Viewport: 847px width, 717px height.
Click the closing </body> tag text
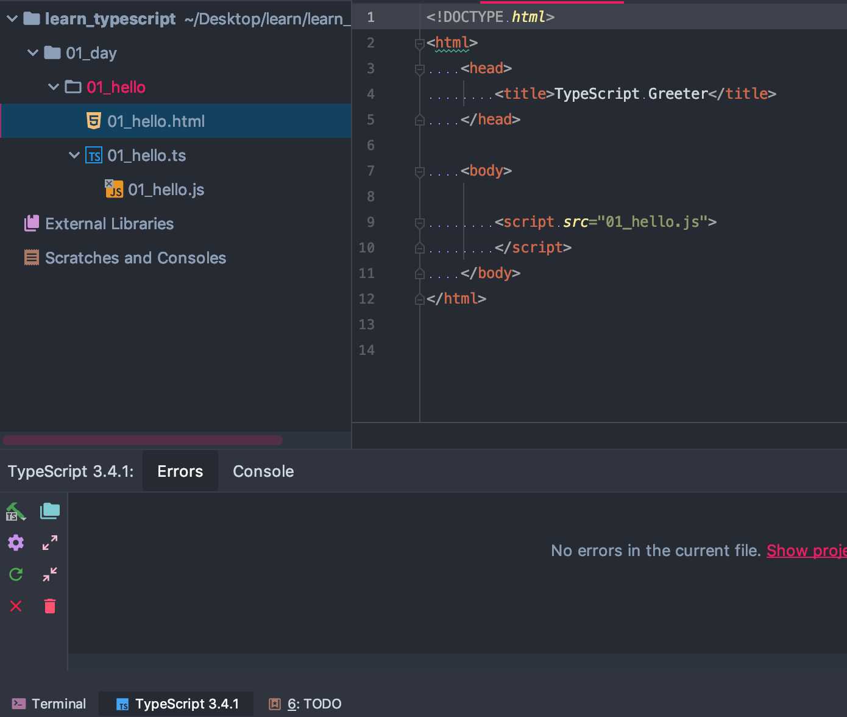pyautogui.click(x=491, y=273)
